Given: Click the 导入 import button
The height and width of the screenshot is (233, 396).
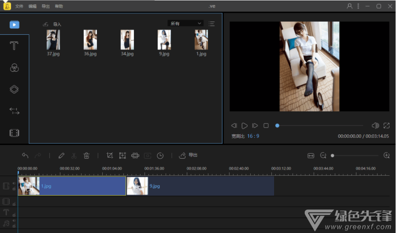Looking at the screenshot, I should click(52, 24).
